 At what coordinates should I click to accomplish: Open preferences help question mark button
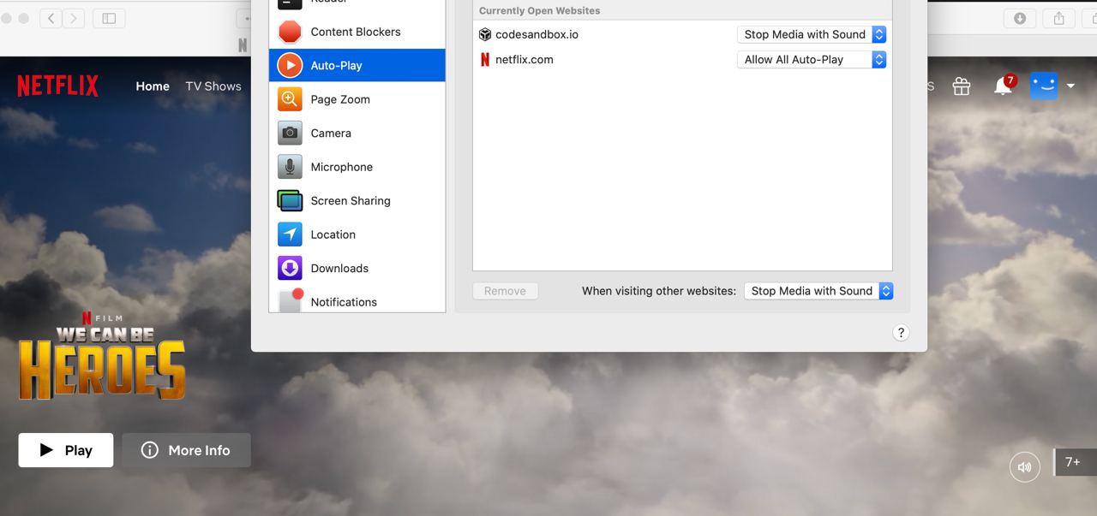900,333
